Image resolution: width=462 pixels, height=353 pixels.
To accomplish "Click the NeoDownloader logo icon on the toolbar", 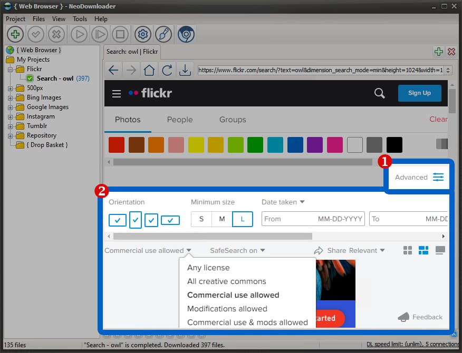I will 184,34.
